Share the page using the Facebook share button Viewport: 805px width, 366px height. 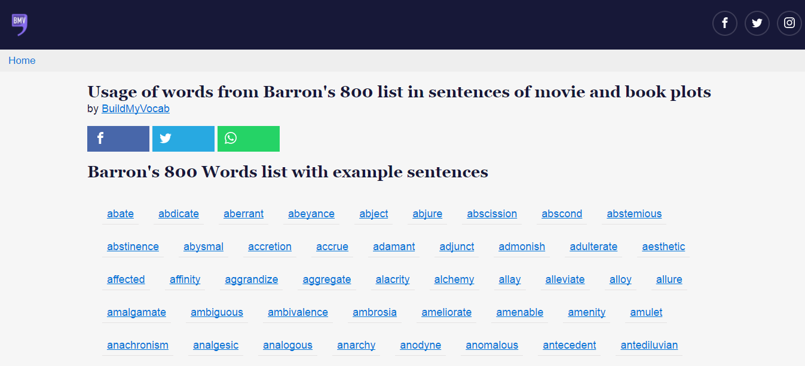click(x=118, y=139)
